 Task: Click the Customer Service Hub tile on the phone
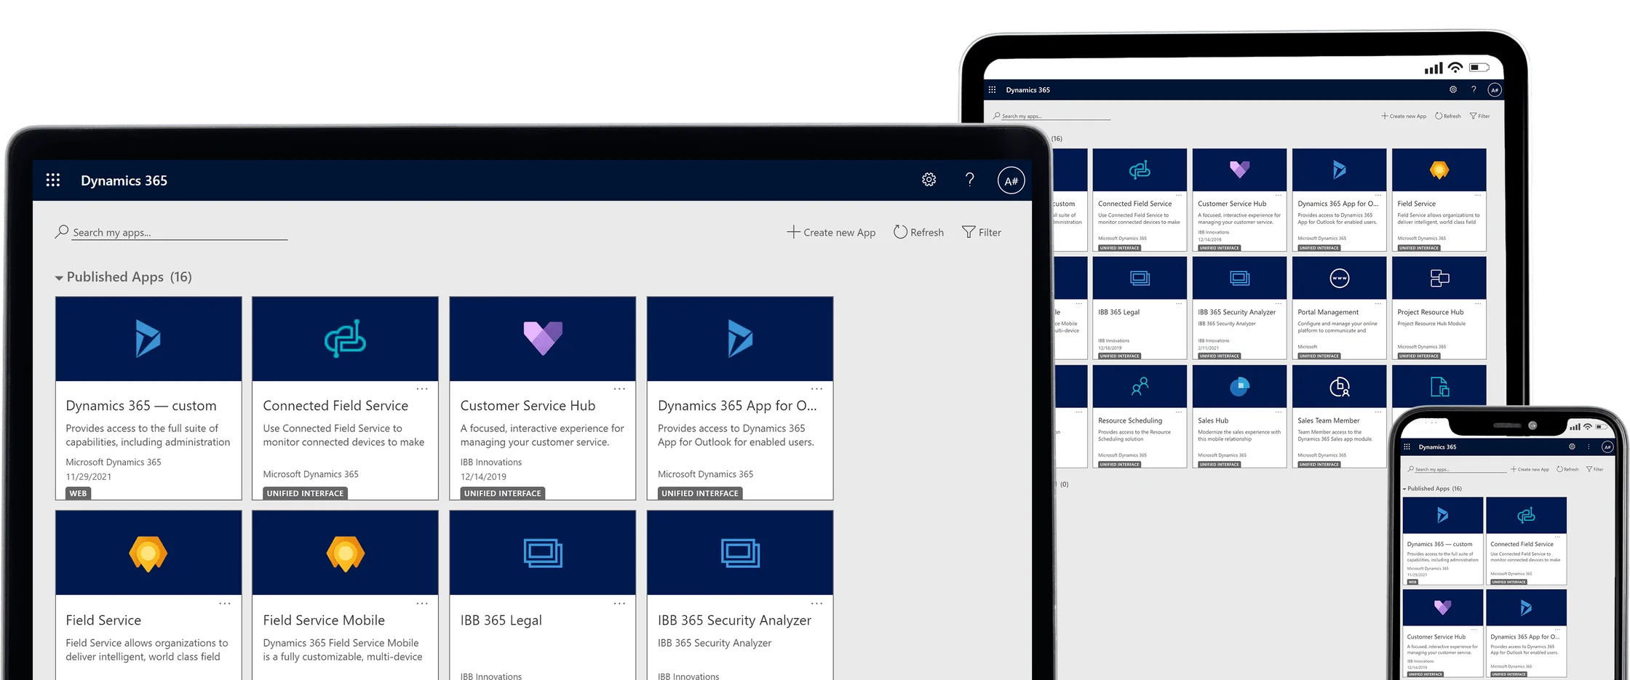pos(1442,633)
